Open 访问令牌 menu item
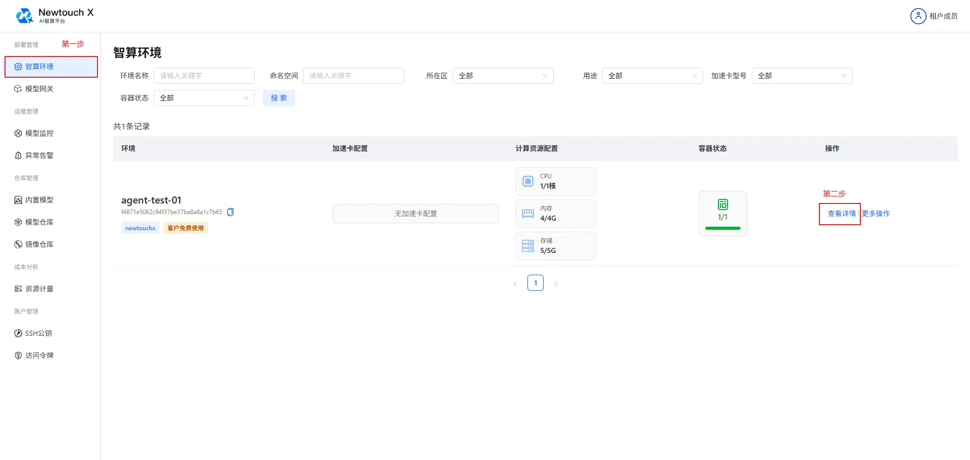 point(51,355)
